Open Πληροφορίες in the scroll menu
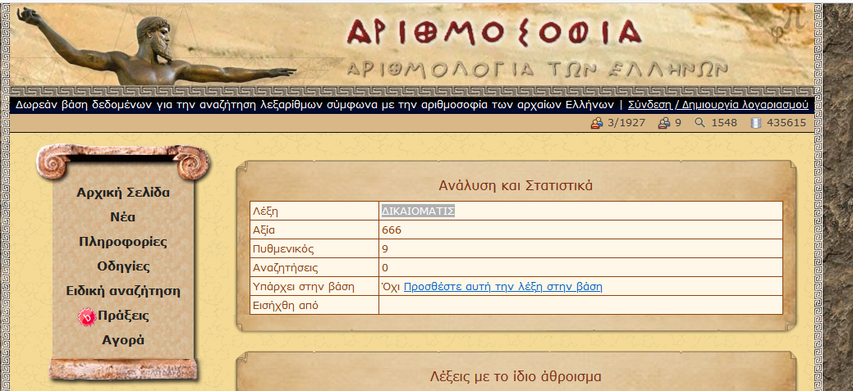Viewport: 853px width, 391px height. [123, 242]
